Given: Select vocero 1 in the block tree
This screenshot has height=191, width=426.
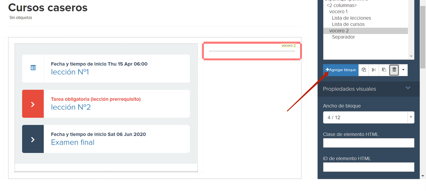Looking at the screenshot, I should click(x=338, y=12).
